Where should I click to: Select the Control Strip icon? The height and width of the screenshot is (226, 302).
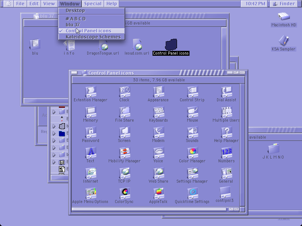click(193, 92)
